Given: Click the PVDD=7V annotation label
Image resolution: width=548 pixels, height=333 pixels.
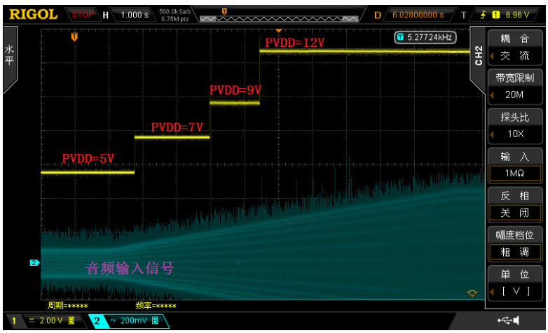Looking at the screenshot, I should click(x=177, y=127).
